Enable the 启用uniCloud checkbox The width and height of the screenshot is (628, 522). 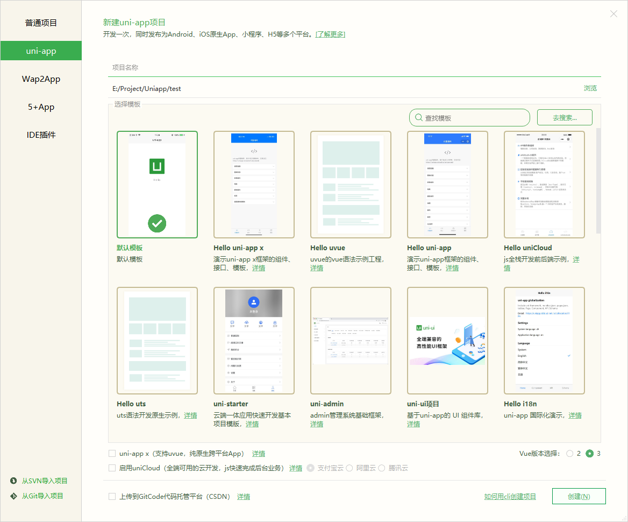pyautogui.click(x=112, y=468)
